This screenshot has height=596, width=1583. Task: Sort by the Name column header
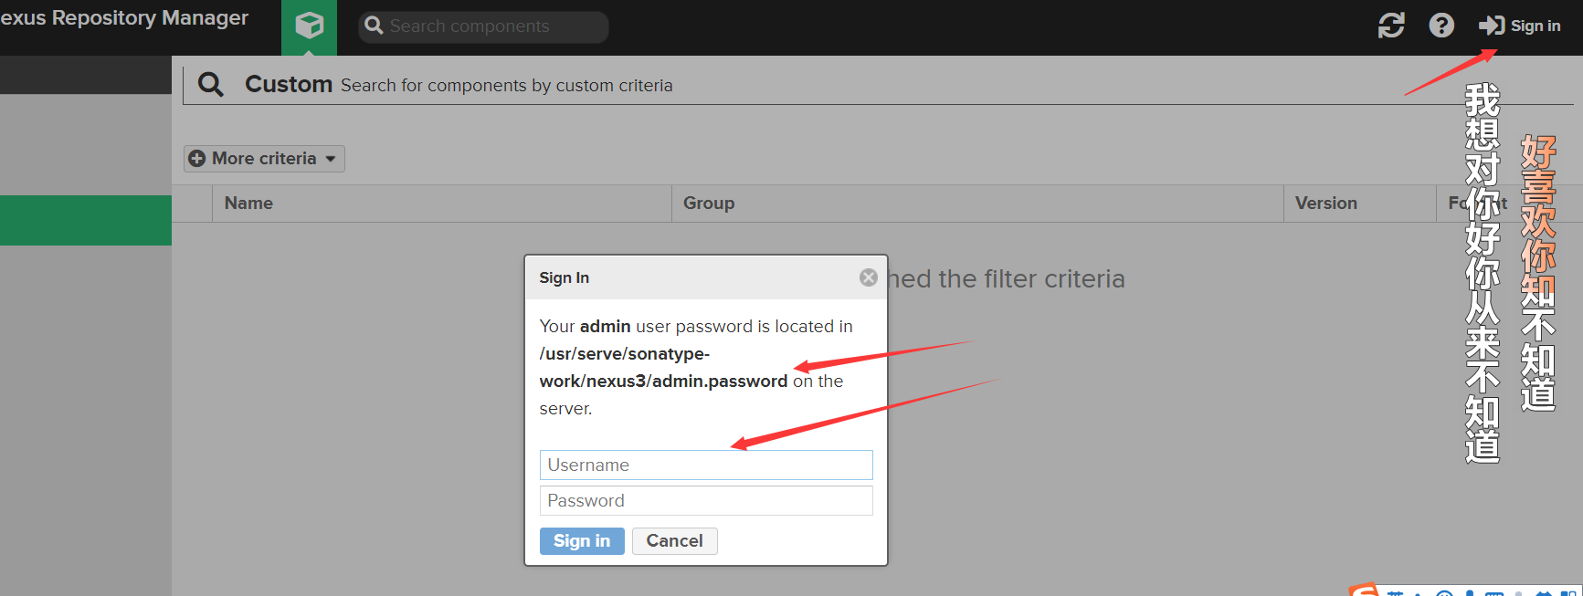(x=248, y=204)
